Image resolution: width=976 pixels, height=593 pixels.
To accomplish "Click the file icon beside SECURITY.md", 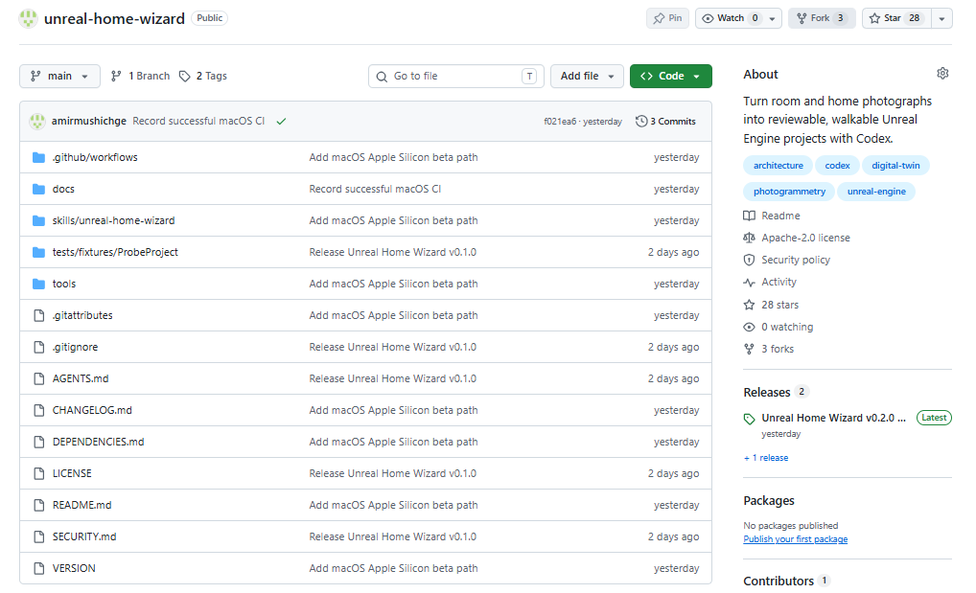I will 39,537.
